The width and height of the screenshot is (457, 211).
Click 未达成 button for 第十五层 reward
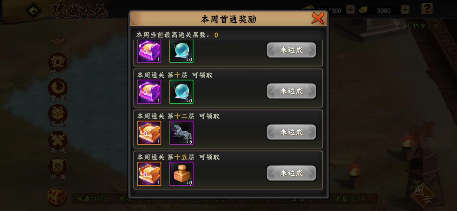click(291, 173)
